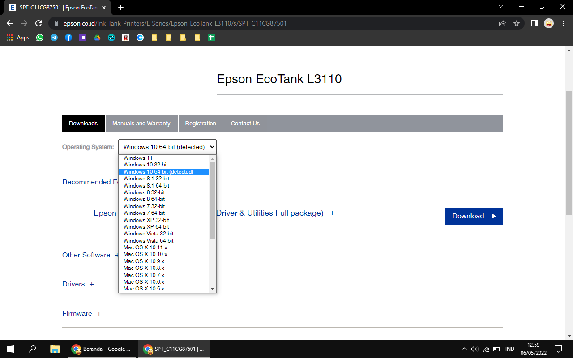Share this page using the share icon
Screen dimensions: 573x358
tap(502, 23)
